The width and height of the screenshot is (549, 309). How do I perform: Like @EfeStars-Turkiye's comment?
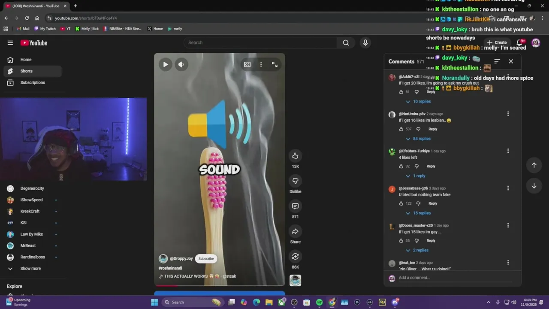(x=401, y=166)
